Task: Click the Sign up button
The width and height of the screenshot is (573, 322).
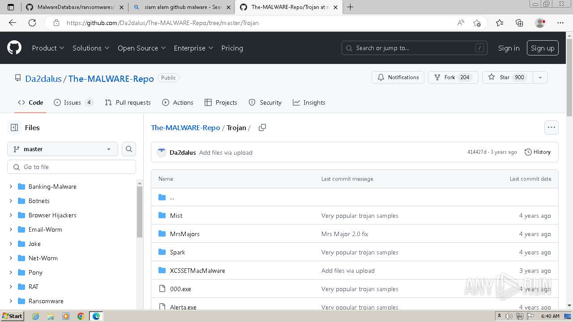Action: coord(543,48)
